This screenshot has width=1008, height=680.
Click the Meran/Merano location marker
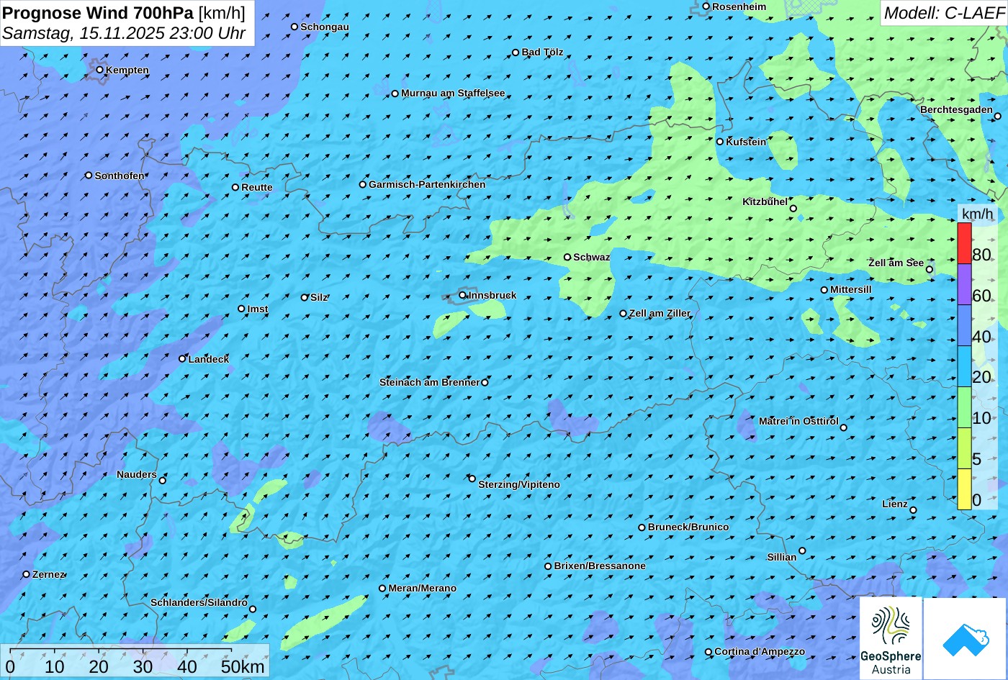coord(382,588)
